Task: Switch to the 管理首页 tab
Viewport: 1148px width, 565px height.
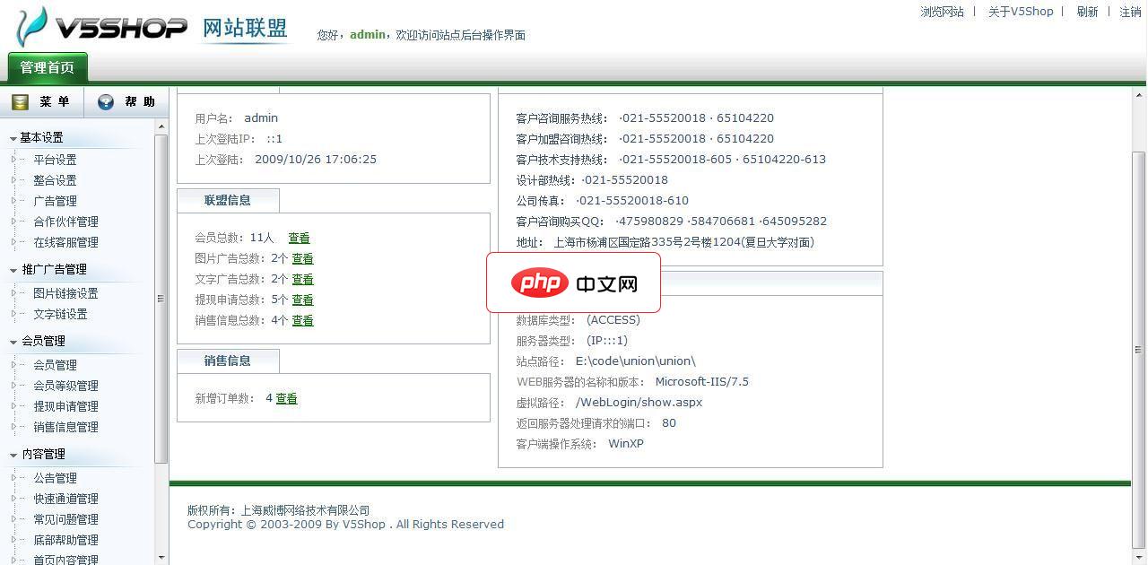Action: click(47, 67)
